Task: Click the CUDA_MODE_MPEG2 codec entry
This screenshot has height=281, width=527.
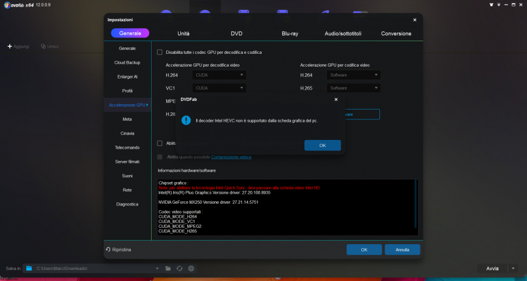Action: 180,226
